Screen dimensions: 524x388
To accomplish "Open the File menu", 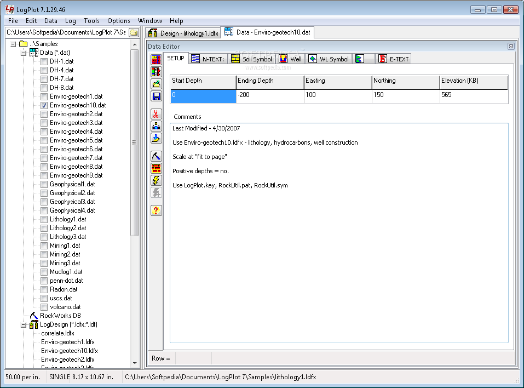I will pyautogui.click(x=13, y=21).
